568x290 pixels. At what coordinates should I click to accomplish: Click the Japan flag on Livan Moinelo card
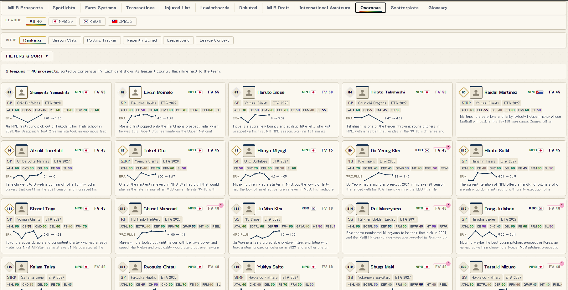point(200,92)
